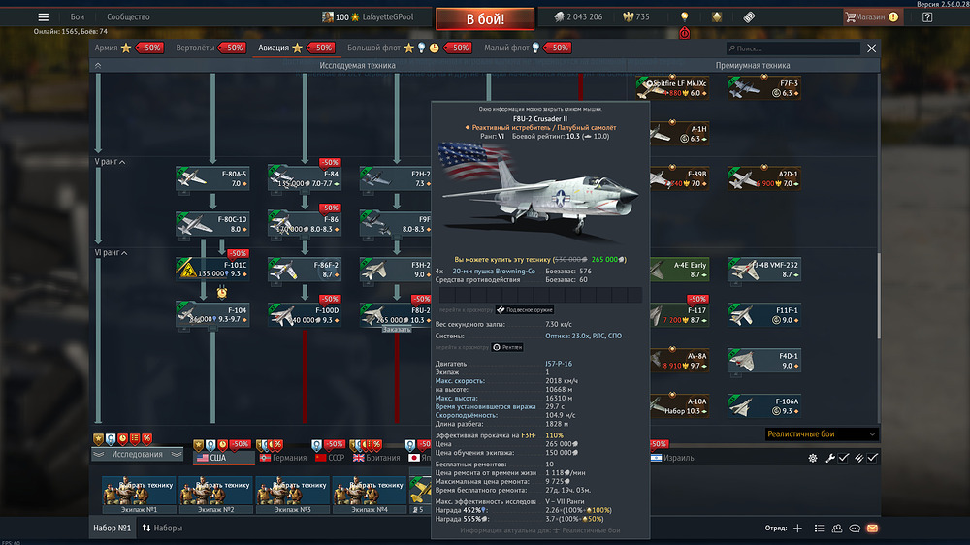
Task: Toggle the rightmost checkbox beside the stripes icon
Action: [x=872, y=458]
